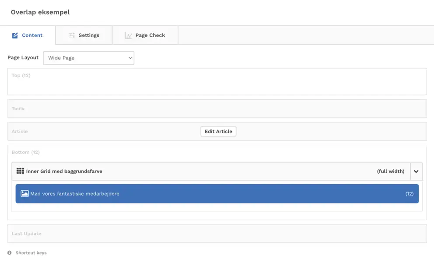Switch to the Settings tab

click(89, 35)
